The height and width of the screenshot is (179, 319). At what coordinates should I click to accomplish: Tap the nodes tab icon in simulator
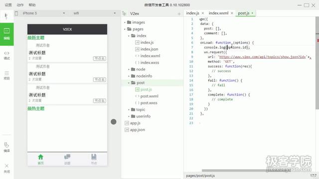(x=94, y=159)
